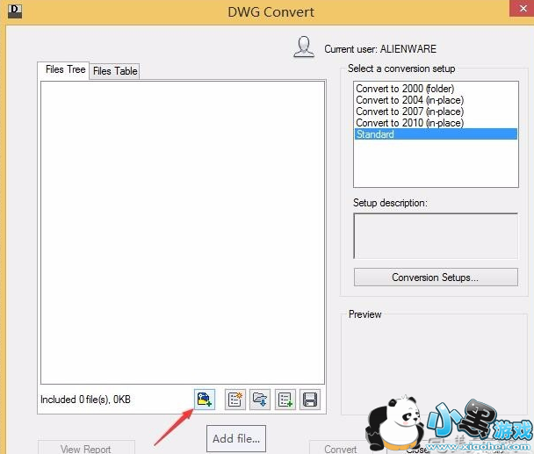Click the Append list icon with green plus

(285, 400)
